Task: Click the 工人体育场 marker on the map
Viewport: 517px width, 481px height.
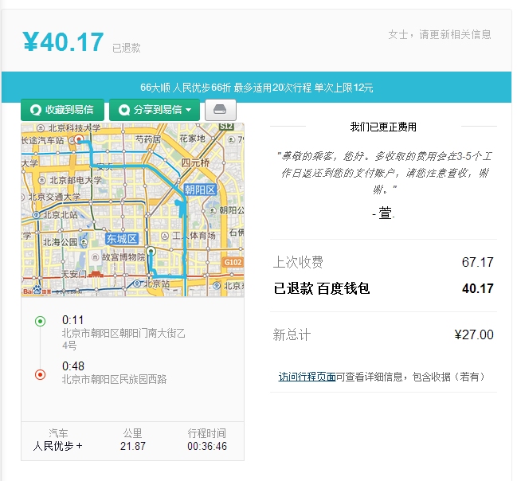Action: [165, 236]
